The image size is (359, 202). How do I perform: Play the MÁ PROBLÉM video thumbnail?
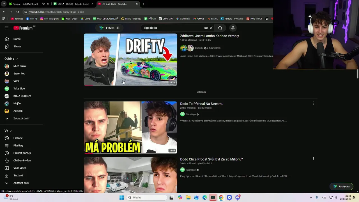pos(130,127)
